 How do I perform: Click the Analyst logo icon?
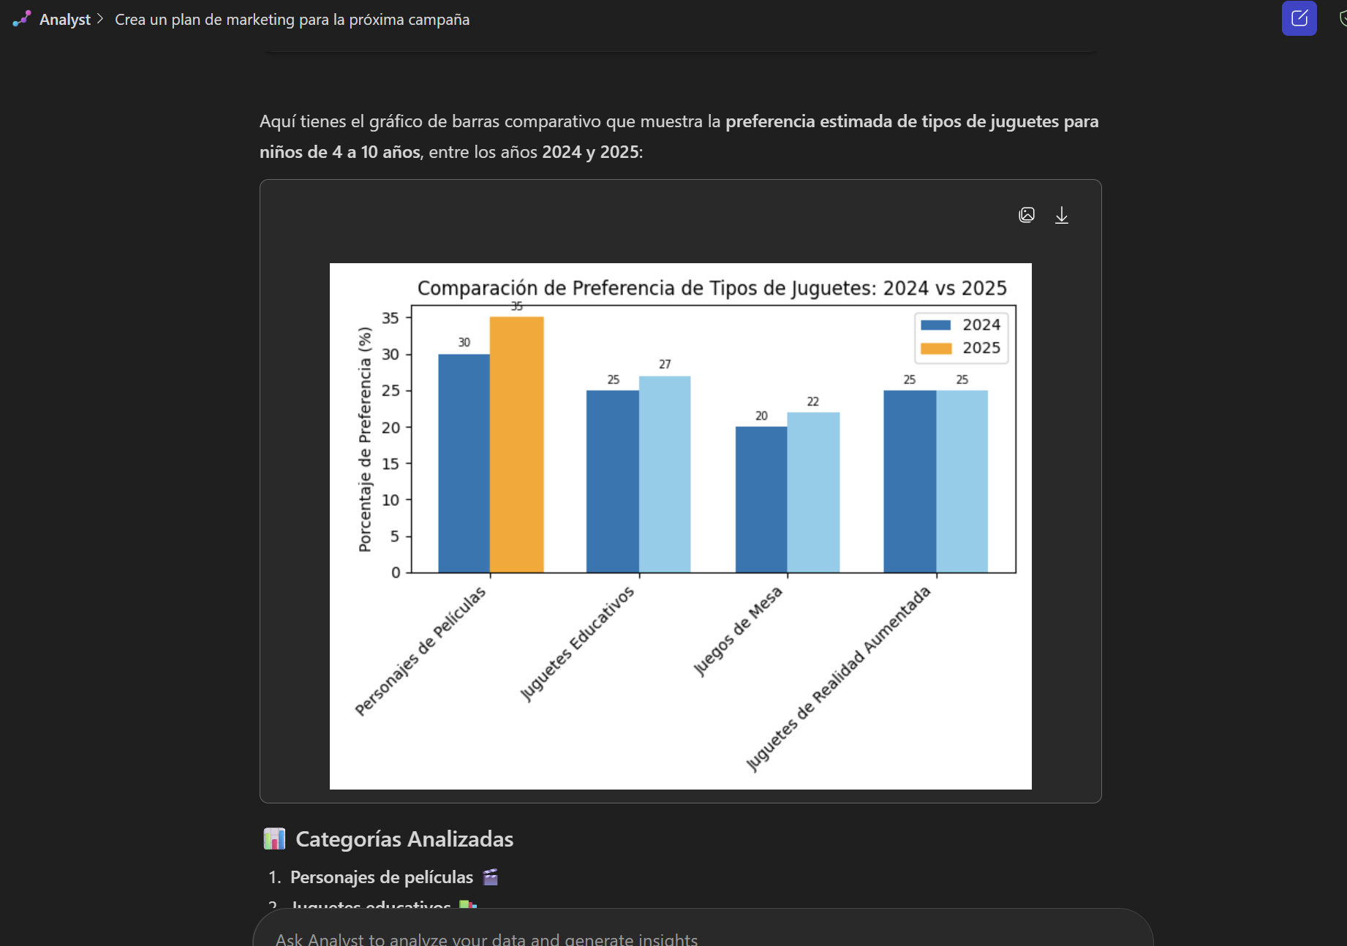tap(21, 18)
